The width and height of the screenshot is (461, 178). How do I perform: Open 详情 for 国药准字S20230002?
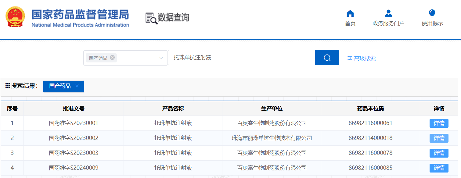pos(439,138)
